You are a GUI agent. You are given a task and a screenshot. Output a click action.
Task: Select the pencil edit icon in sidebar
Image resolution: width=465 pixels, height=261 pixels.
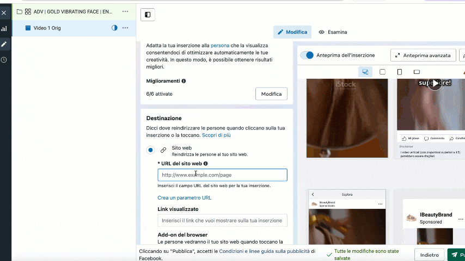pos(4,44)
